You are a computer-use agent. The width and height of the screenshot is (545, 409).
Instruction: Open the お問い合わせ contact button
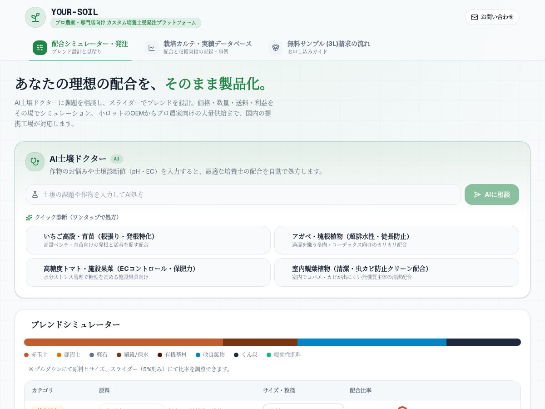point(492,17)
